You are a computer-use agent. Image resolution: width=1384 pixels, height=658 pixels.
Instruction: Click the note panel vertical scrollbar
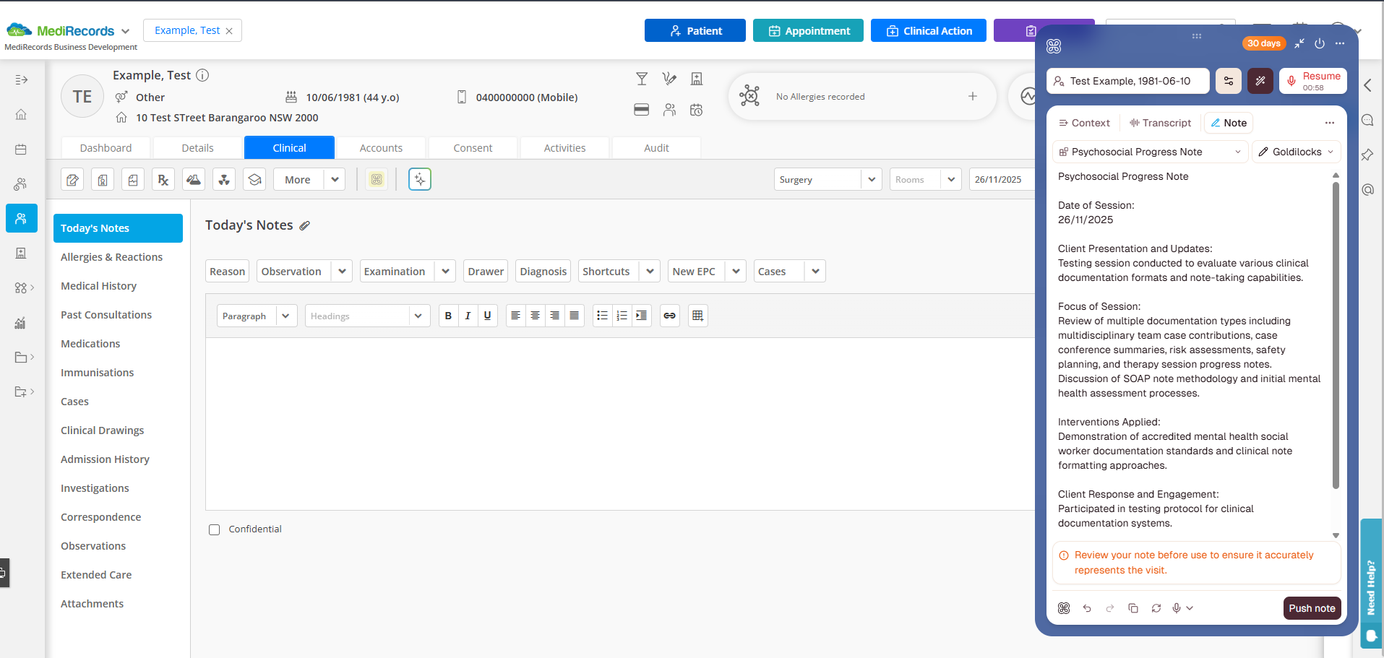coord(1336,334)
